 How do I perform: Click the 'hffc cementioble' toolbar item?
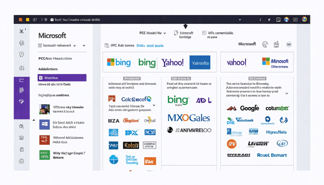click(218, 35)
